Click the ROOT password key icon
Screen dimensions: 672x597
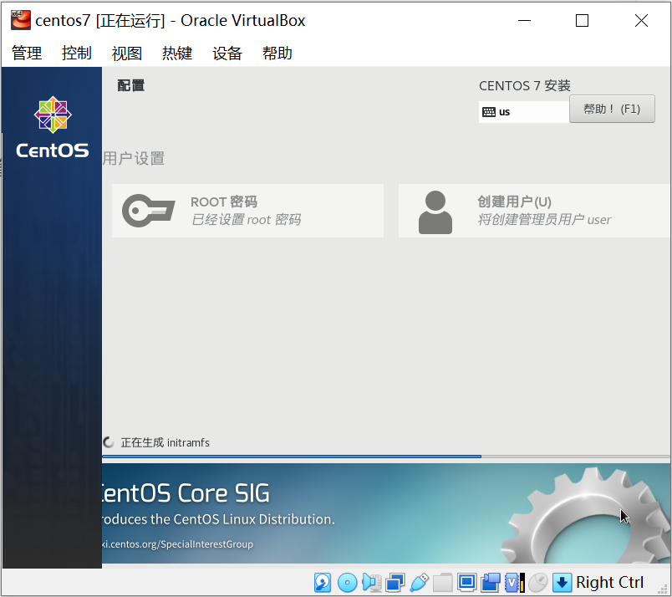[148, 211]
